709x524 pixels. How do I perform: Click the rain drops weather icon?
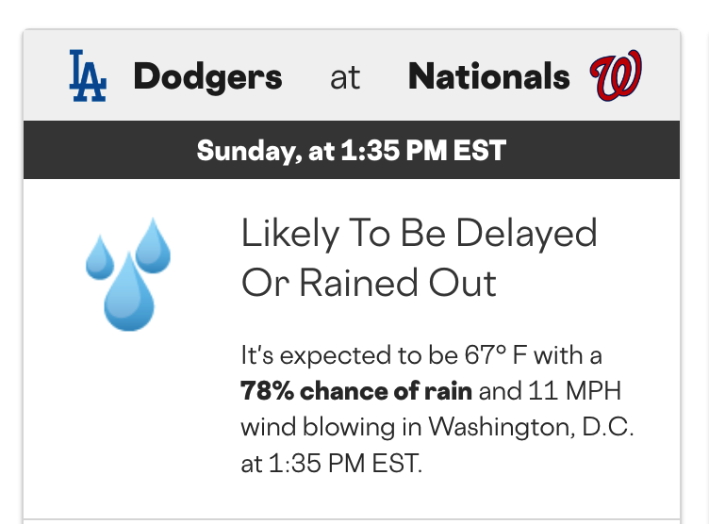click(128, 273)
